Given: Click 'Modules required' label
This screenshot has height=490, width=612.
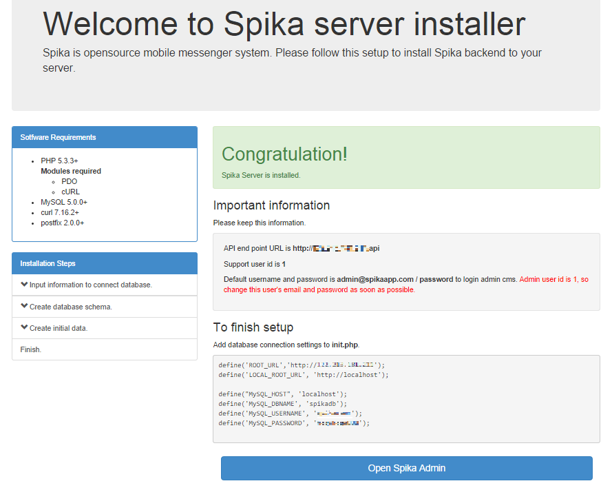Looking at the screenshot, I should point(71,171).
